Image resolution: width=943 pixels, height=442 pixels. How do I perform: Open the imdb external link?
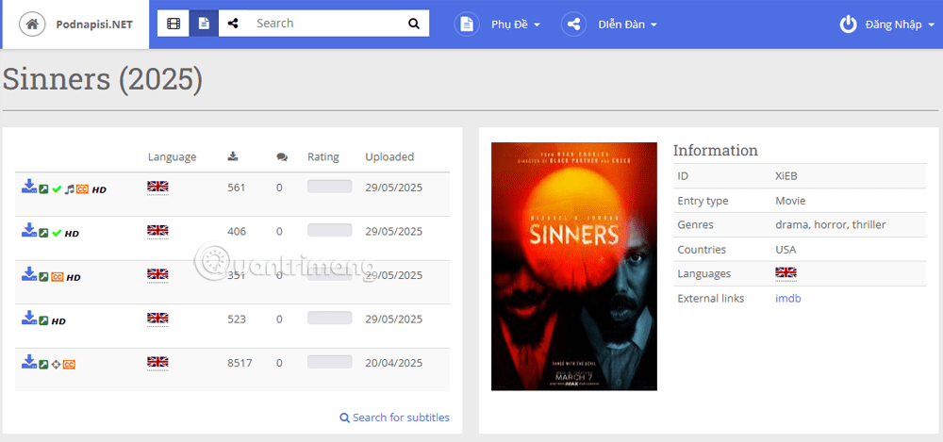pos(787,298)
